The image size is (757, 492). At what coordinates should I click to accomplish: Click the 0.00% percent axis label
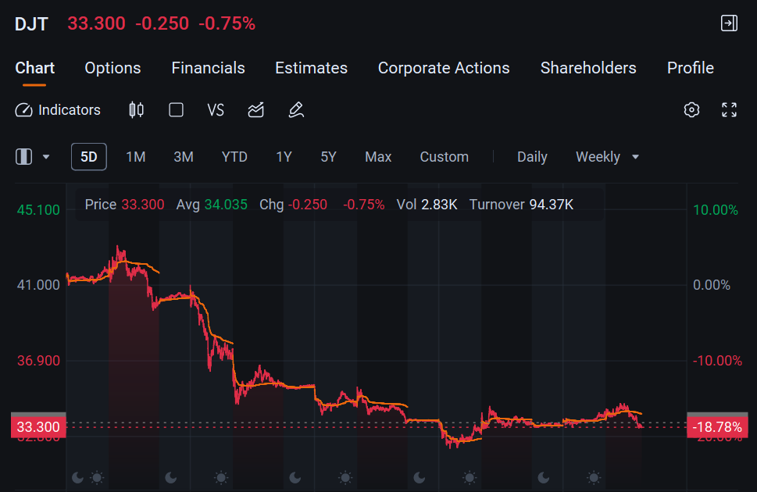[x=712, y=285]
